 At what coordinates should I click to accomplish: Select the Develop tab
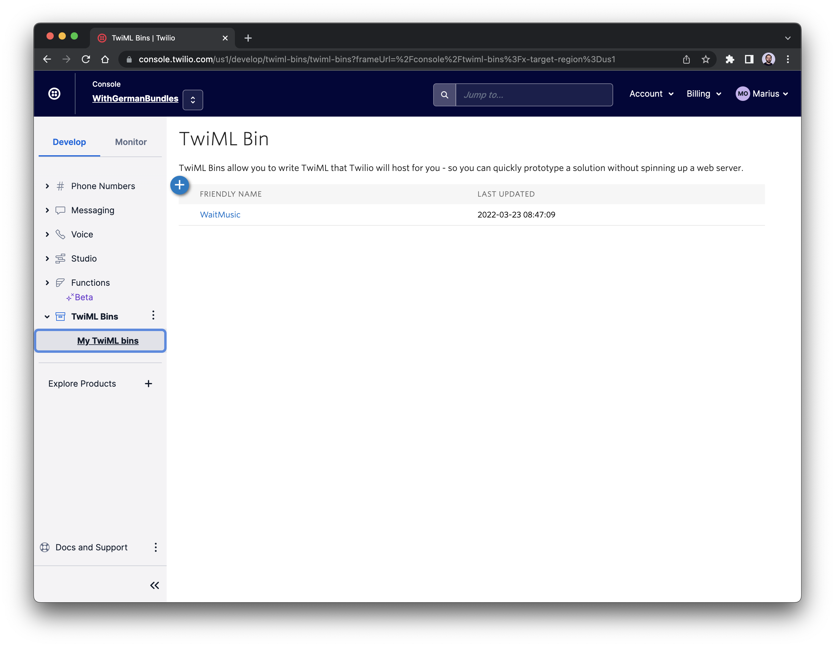69,142
